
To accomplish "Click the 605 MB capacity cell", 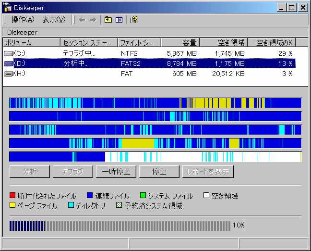I will 184,74.
